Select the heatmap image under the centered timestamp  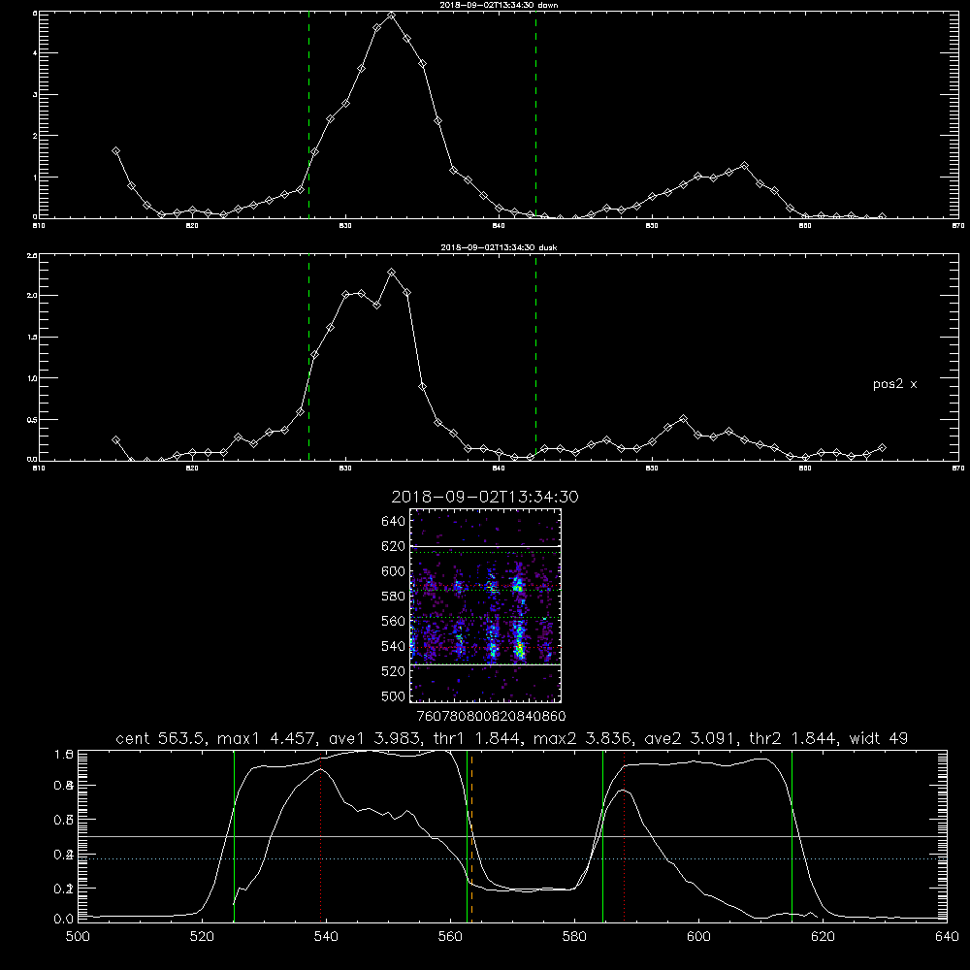pyautogui.click(x=486, y=605)
